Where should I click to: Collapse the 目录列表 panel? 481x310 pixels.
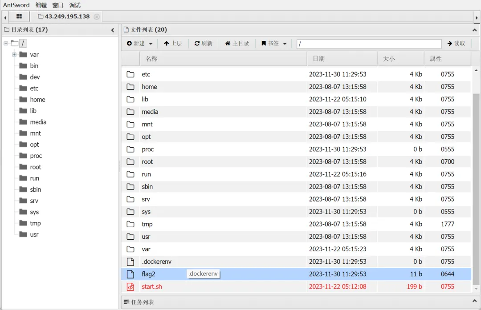click(x=113, y=30)
